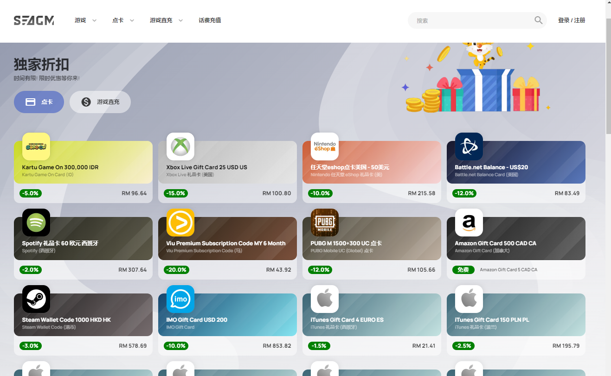Click the page vertical scrollbar thumb
The height and width of the screenshot is (376, 611).
(608, 76)
